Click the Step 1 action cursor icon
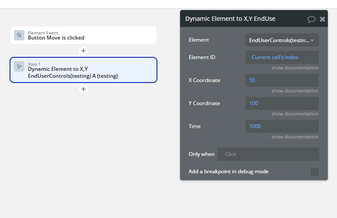This screenshot has width=337, height=218. (19, 66)
